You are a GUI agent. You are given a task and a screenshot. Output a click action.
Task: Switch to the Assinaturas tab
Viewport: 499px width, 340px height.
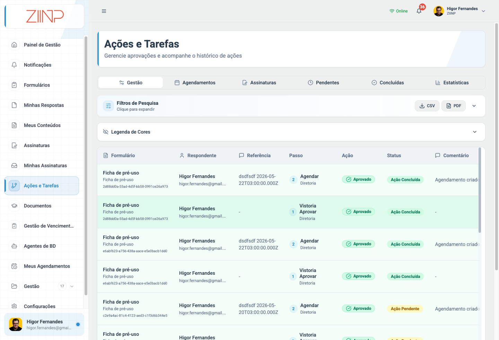259,83
